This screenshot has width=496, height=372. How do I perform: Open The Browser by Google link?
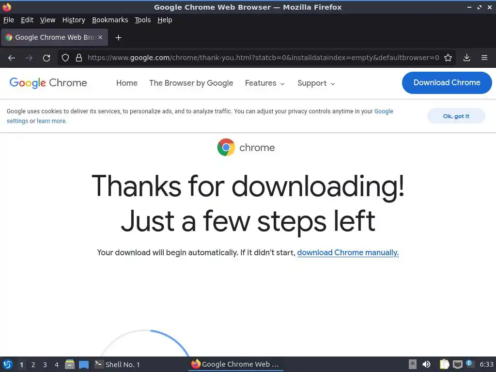click(191, 83)
